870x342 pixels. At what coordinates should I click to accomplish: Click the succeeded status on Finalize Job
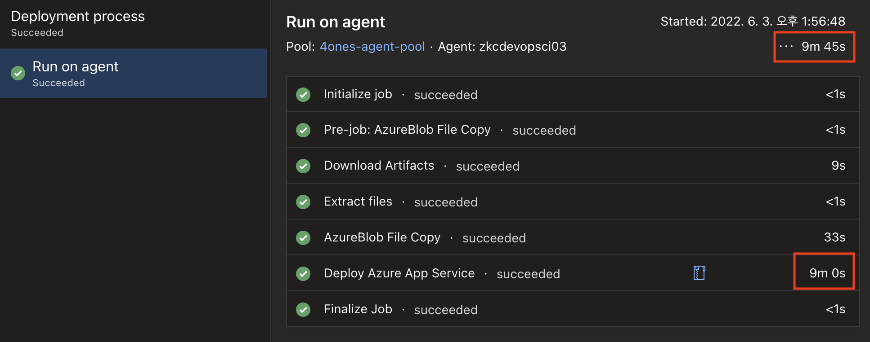pos(446,310)
